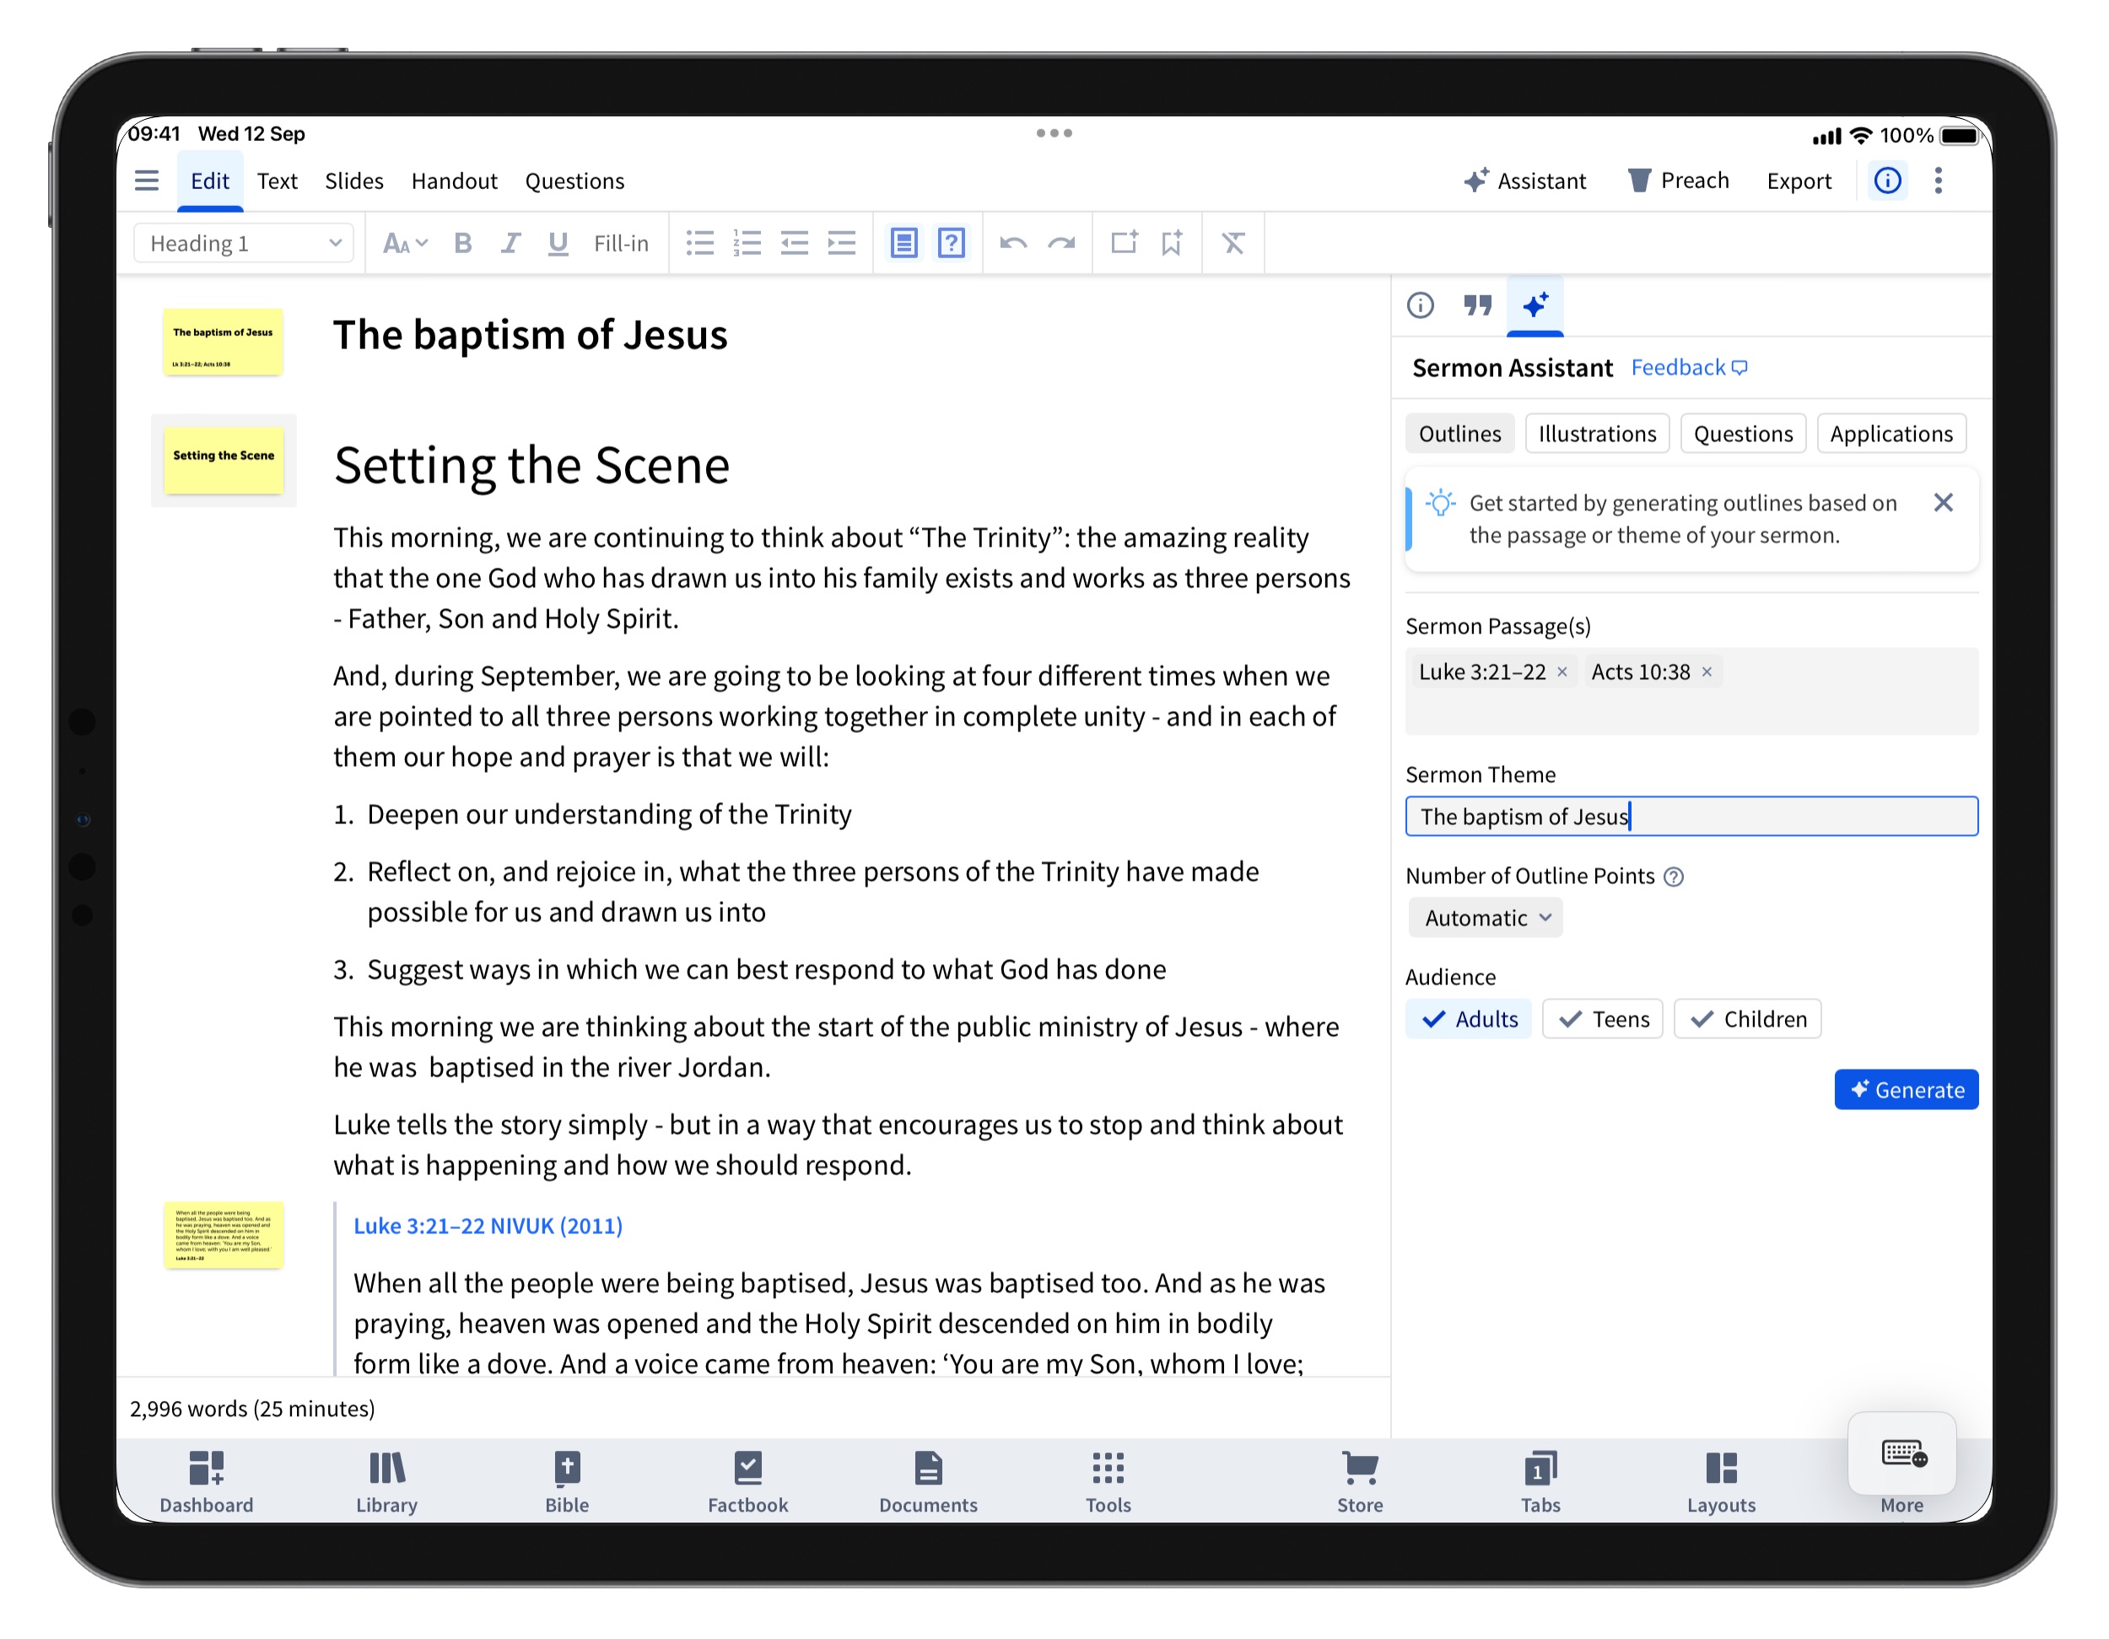Open the Heading 1 style dropdown
Image resolution: width=2109 pixels, height=1639 pixels.
click(245, 244)
